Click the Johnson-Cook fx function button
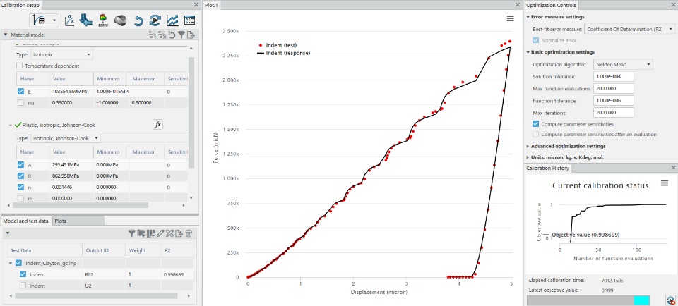 click(157, 125)
